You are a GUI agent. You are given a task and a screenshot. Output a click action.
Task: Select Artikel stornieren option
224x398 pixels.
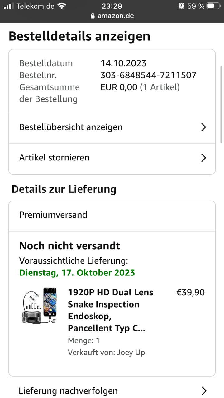tap(112, 158)
